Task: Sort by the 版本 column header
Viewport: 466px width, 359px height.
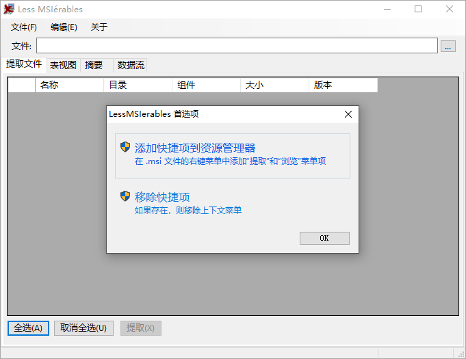Action: (343, 85)
